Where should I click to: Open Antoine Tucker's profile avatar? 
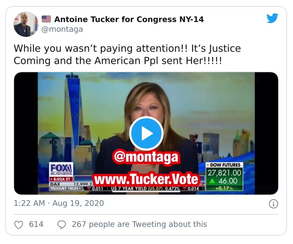click(x=26, y=24)
